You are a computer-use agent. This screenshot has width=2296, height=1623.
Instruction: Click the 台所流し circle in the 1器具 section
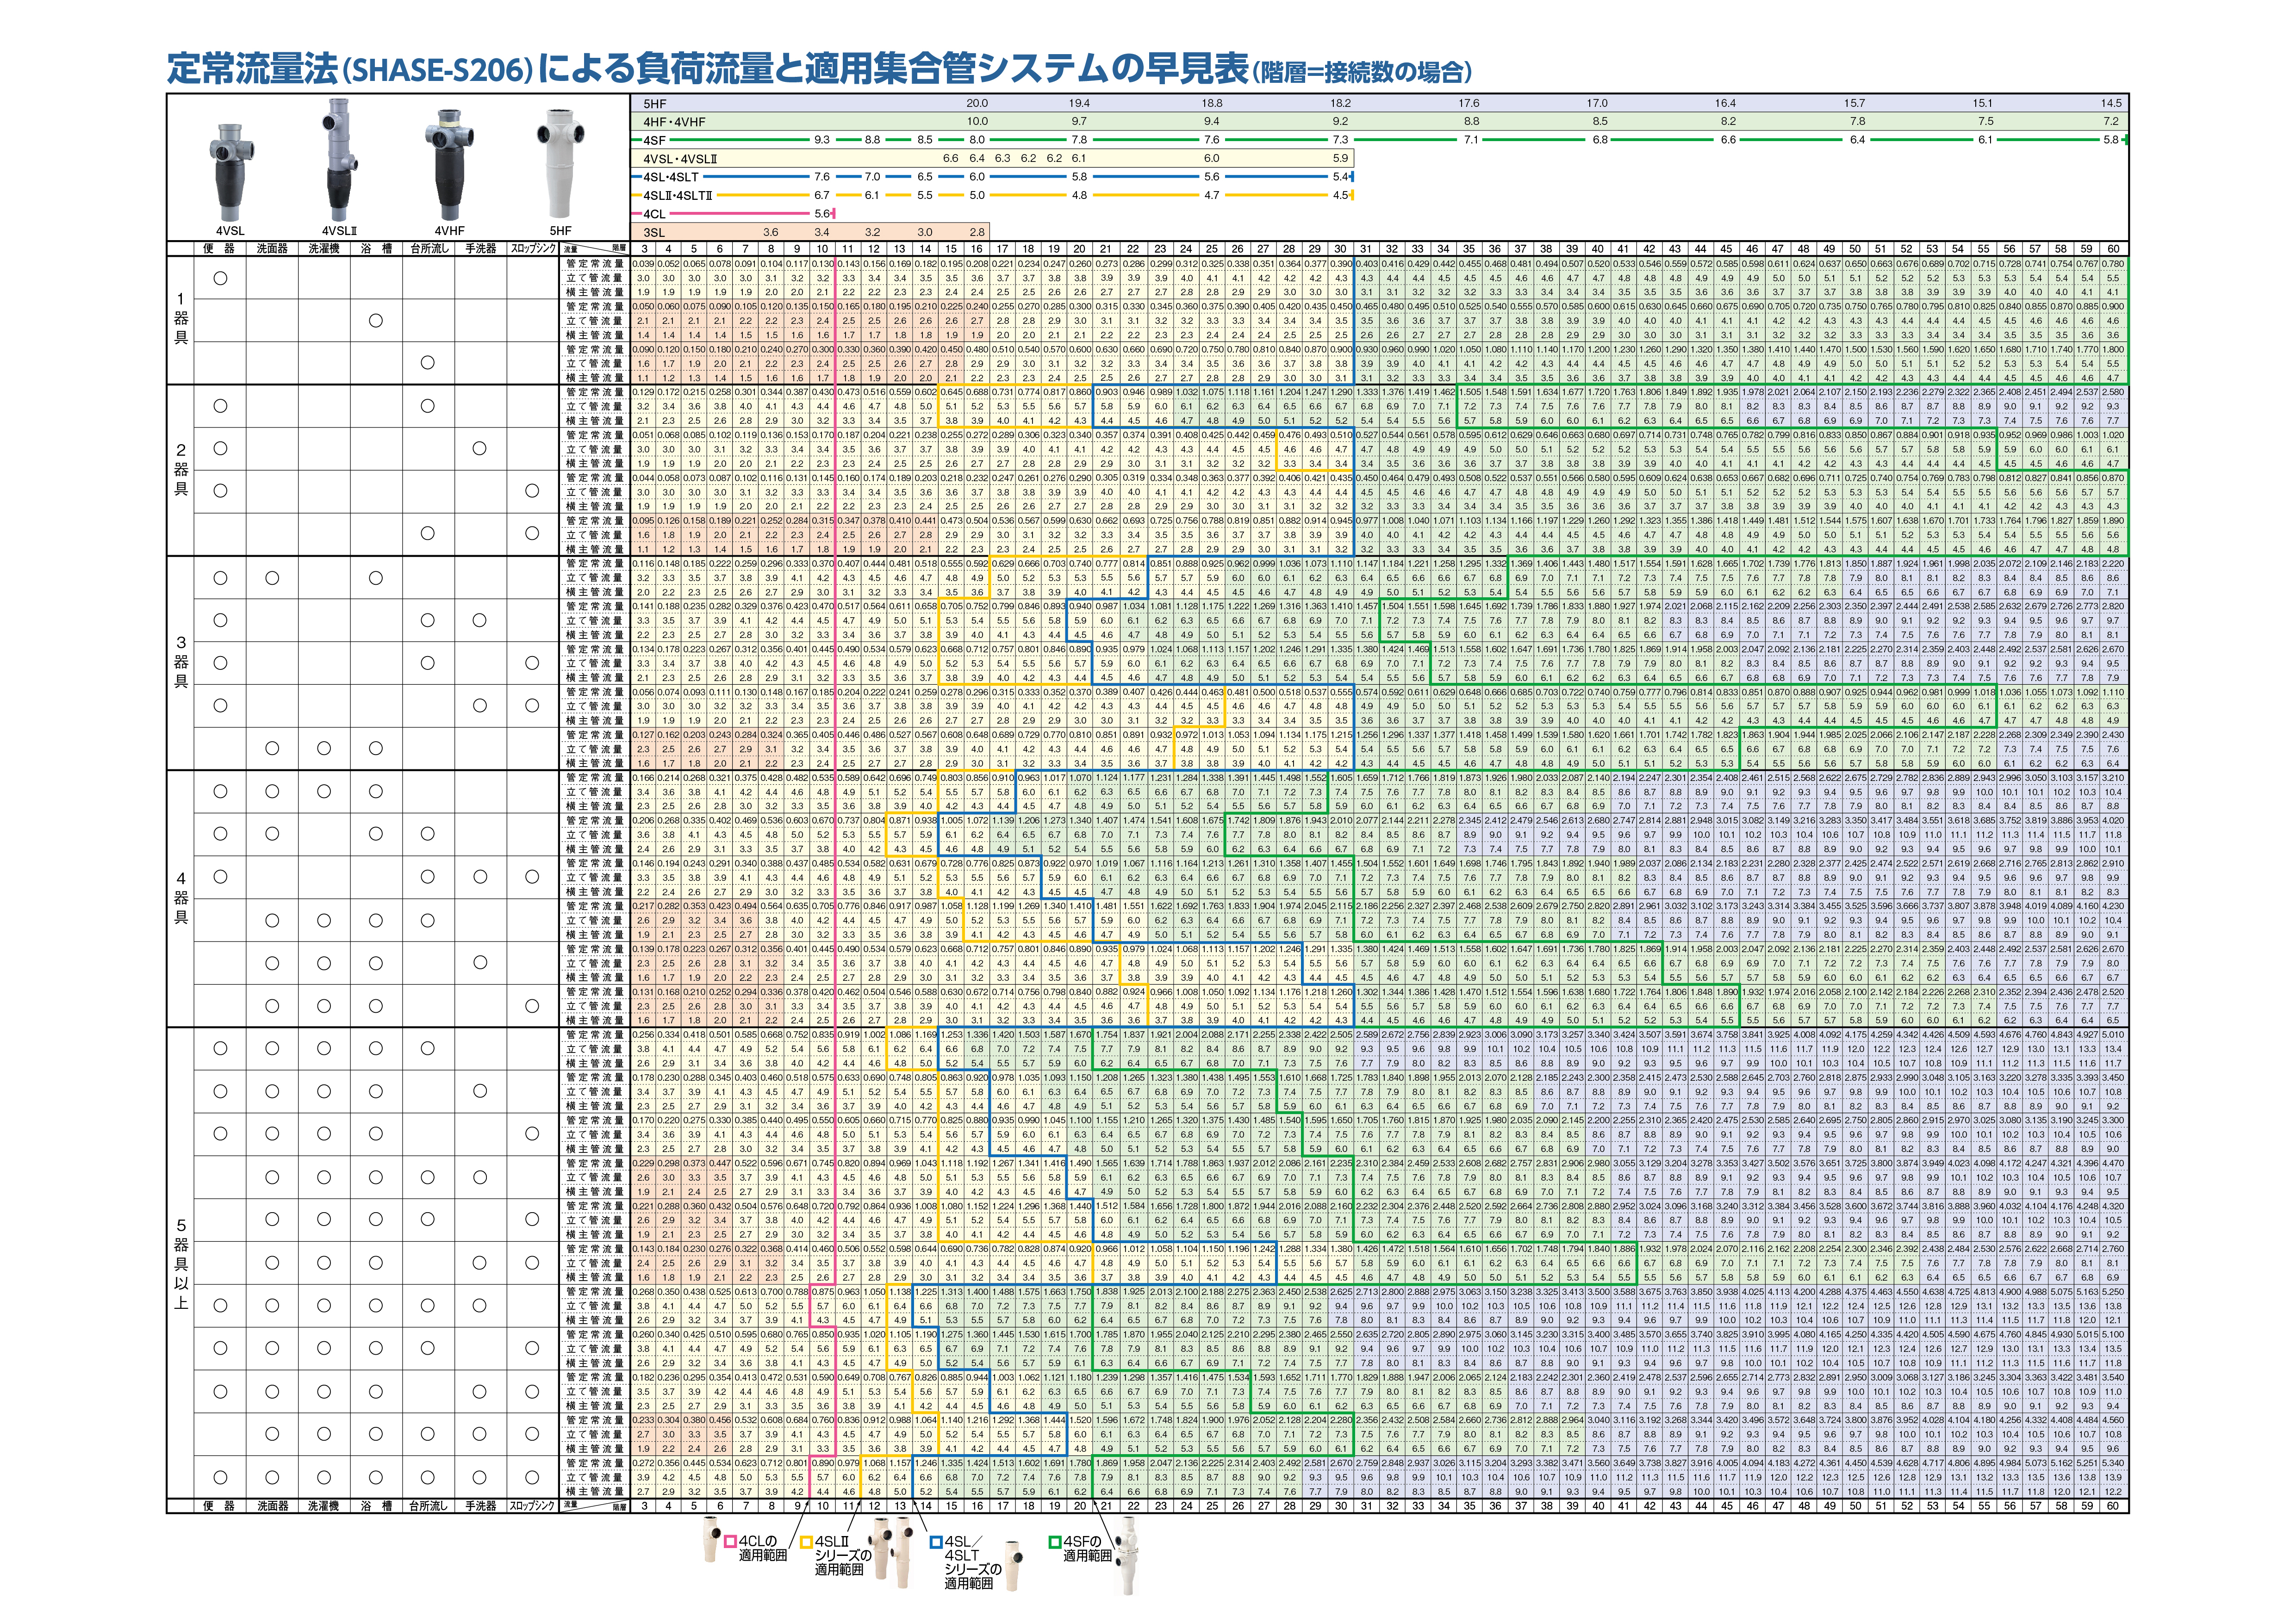coord(428,363)
